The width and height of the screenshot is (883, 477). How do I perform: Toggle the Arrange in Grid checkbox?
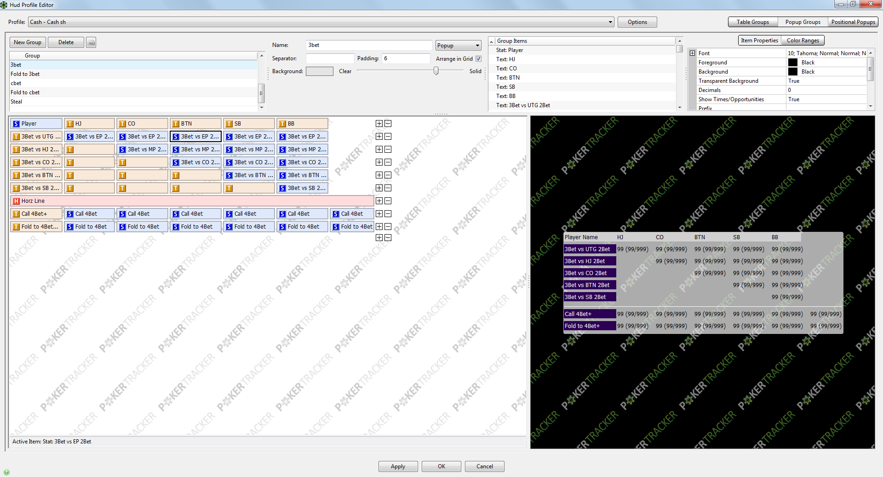pyautogui.click(x=478, y=59)
